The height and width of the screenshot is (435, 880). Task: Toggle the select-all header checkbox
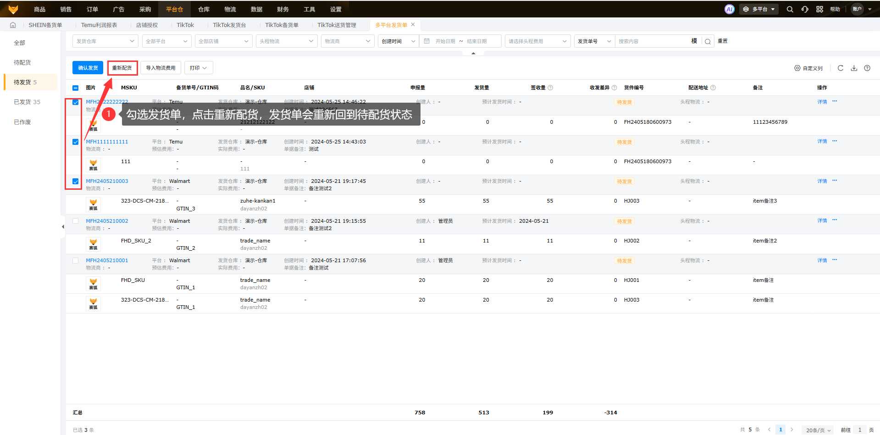click(76, 88)
